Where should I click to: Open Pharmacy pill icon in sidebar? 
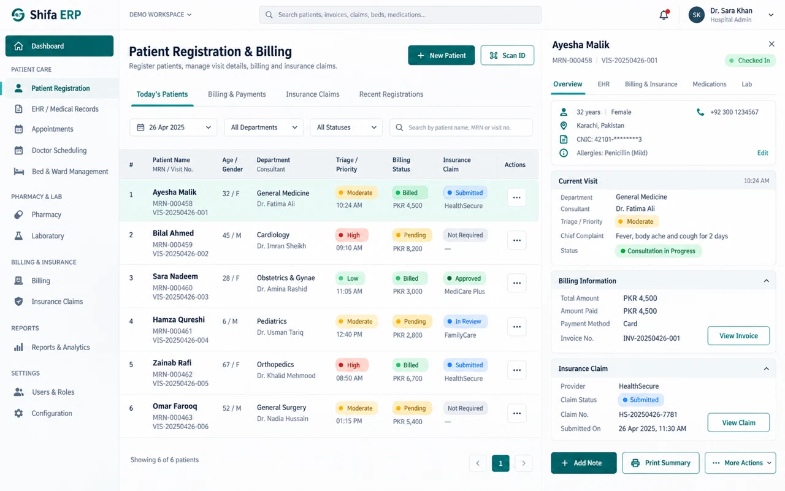[18, 215]
